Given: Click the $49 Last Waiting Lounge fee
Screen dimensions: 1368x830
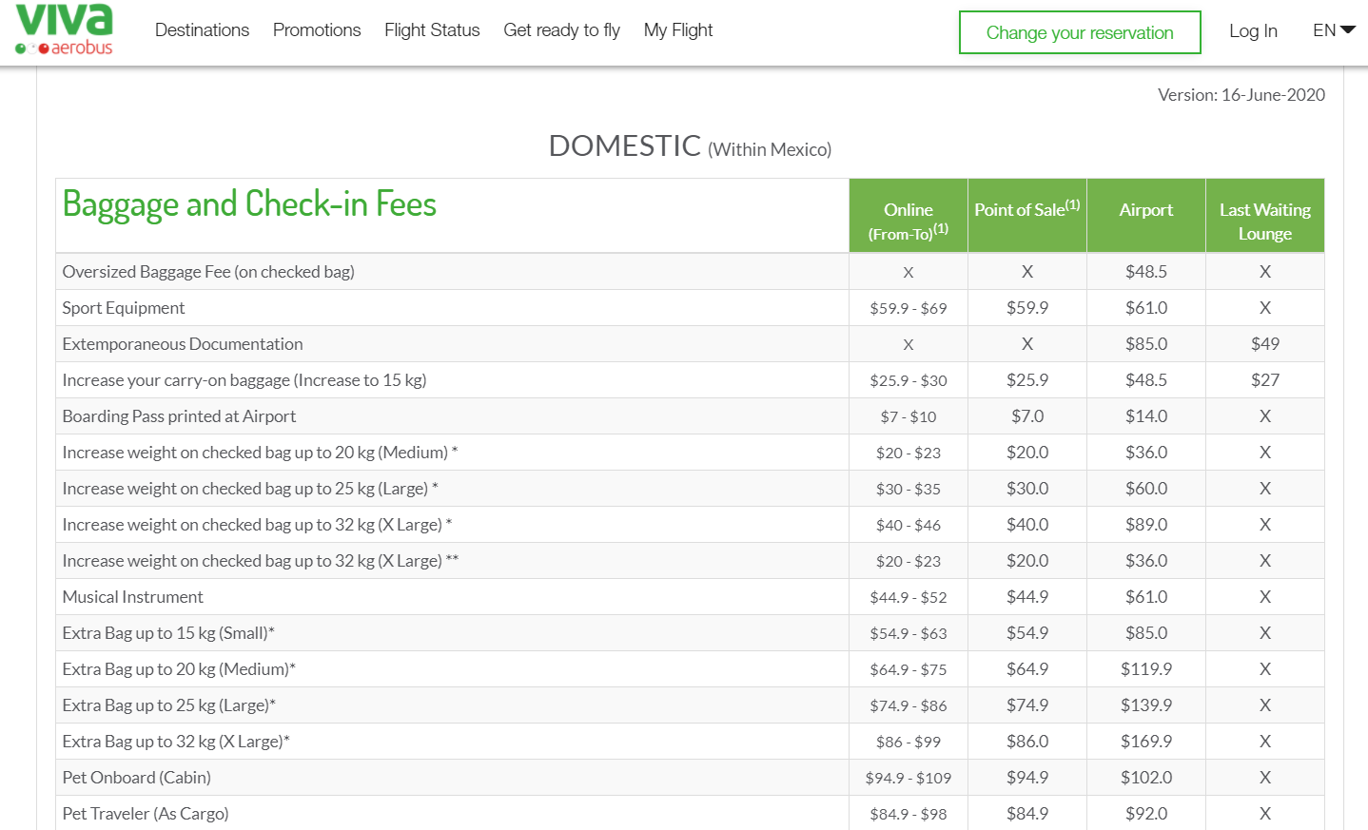Looking at the screenshot, I should (x=1265, y=344).
